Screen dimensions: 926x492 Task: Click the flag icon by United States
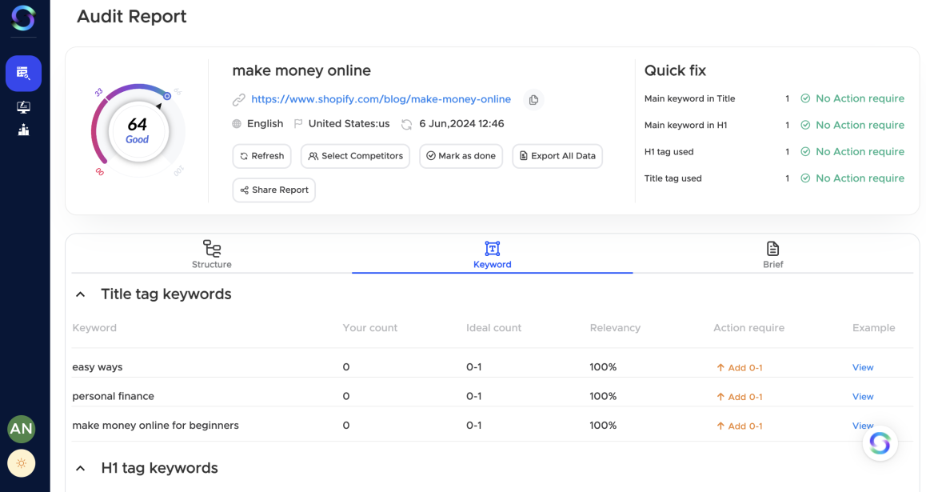(298, 124)
